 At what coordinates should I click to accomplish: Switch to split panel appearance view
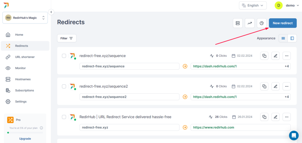tap(292, 38)
